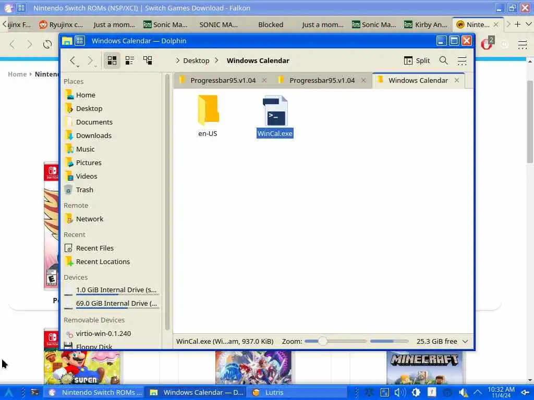Close the first Progressbar95.v1.04 tab

[264, 80]
